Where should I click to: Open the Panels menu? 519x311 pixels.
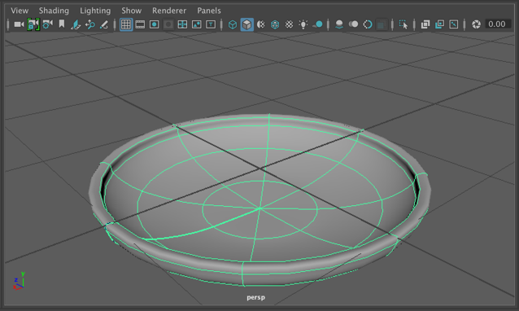[x=209, y=11]
